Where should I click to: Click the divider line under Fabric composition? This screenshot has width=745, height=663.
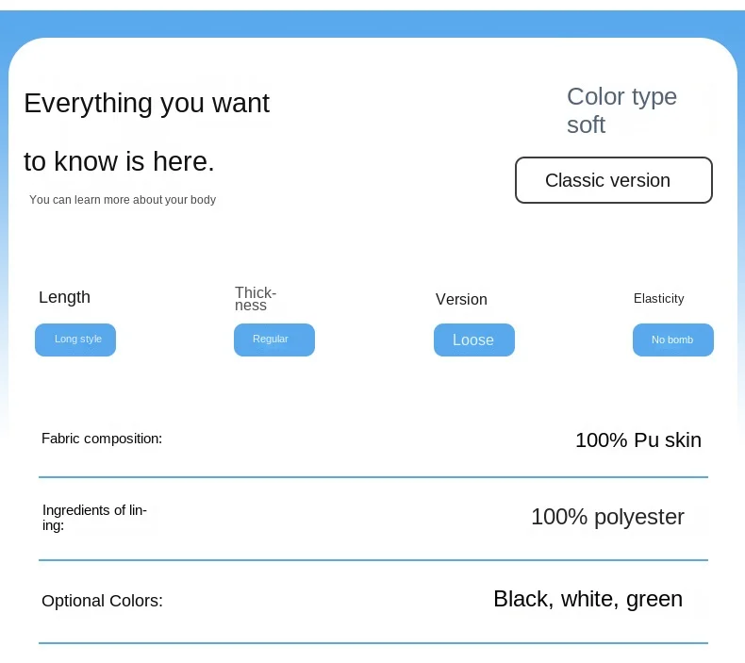(372, 477)
